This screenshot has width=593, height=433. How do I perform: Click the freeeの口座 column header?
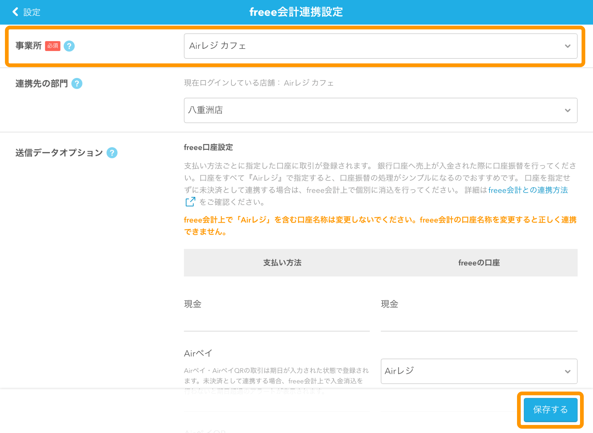pos(479,263)
